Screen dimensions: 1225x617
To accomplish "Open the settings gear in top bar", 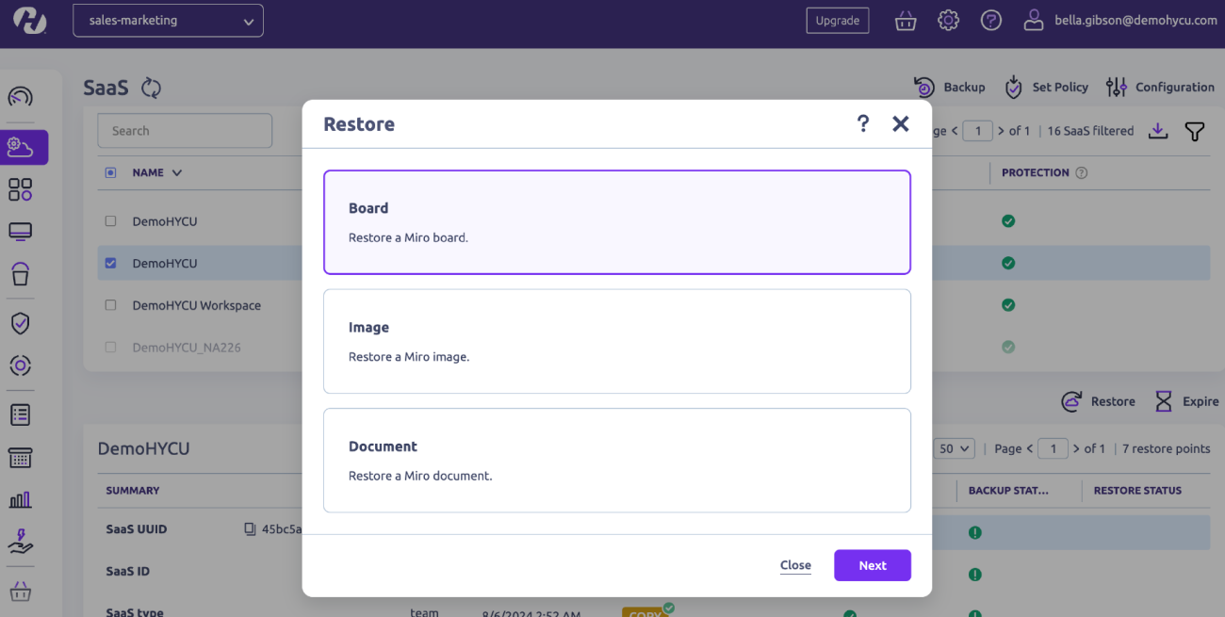I will coord(948,21).
